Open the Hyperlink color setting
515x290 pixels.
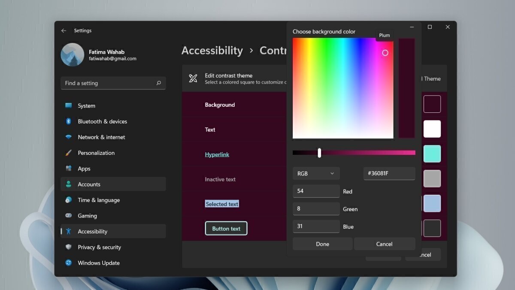[x=217, y=154]
